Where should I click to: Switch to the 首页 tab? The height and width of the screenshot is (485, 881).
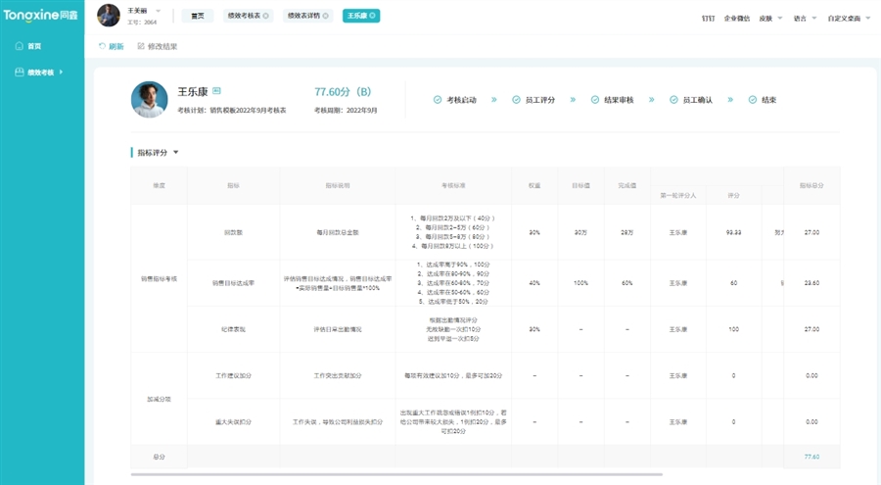point(198,17)
